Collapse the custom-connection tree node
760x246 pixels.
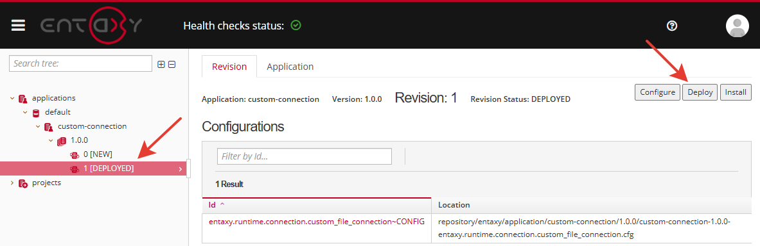(x=38, y=127)
